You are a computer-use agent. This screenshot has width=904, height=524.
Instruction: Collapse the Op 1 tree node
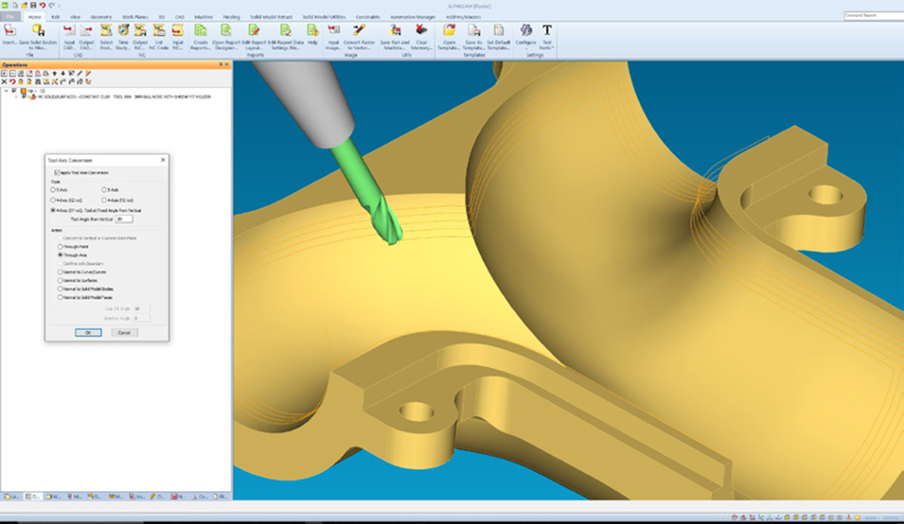point(7,91)
